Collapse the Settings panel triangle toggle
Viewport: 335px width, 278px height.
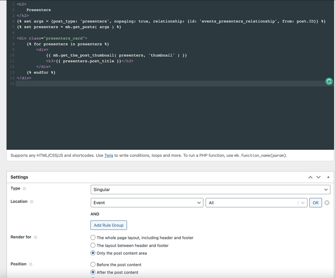(328, 177)
